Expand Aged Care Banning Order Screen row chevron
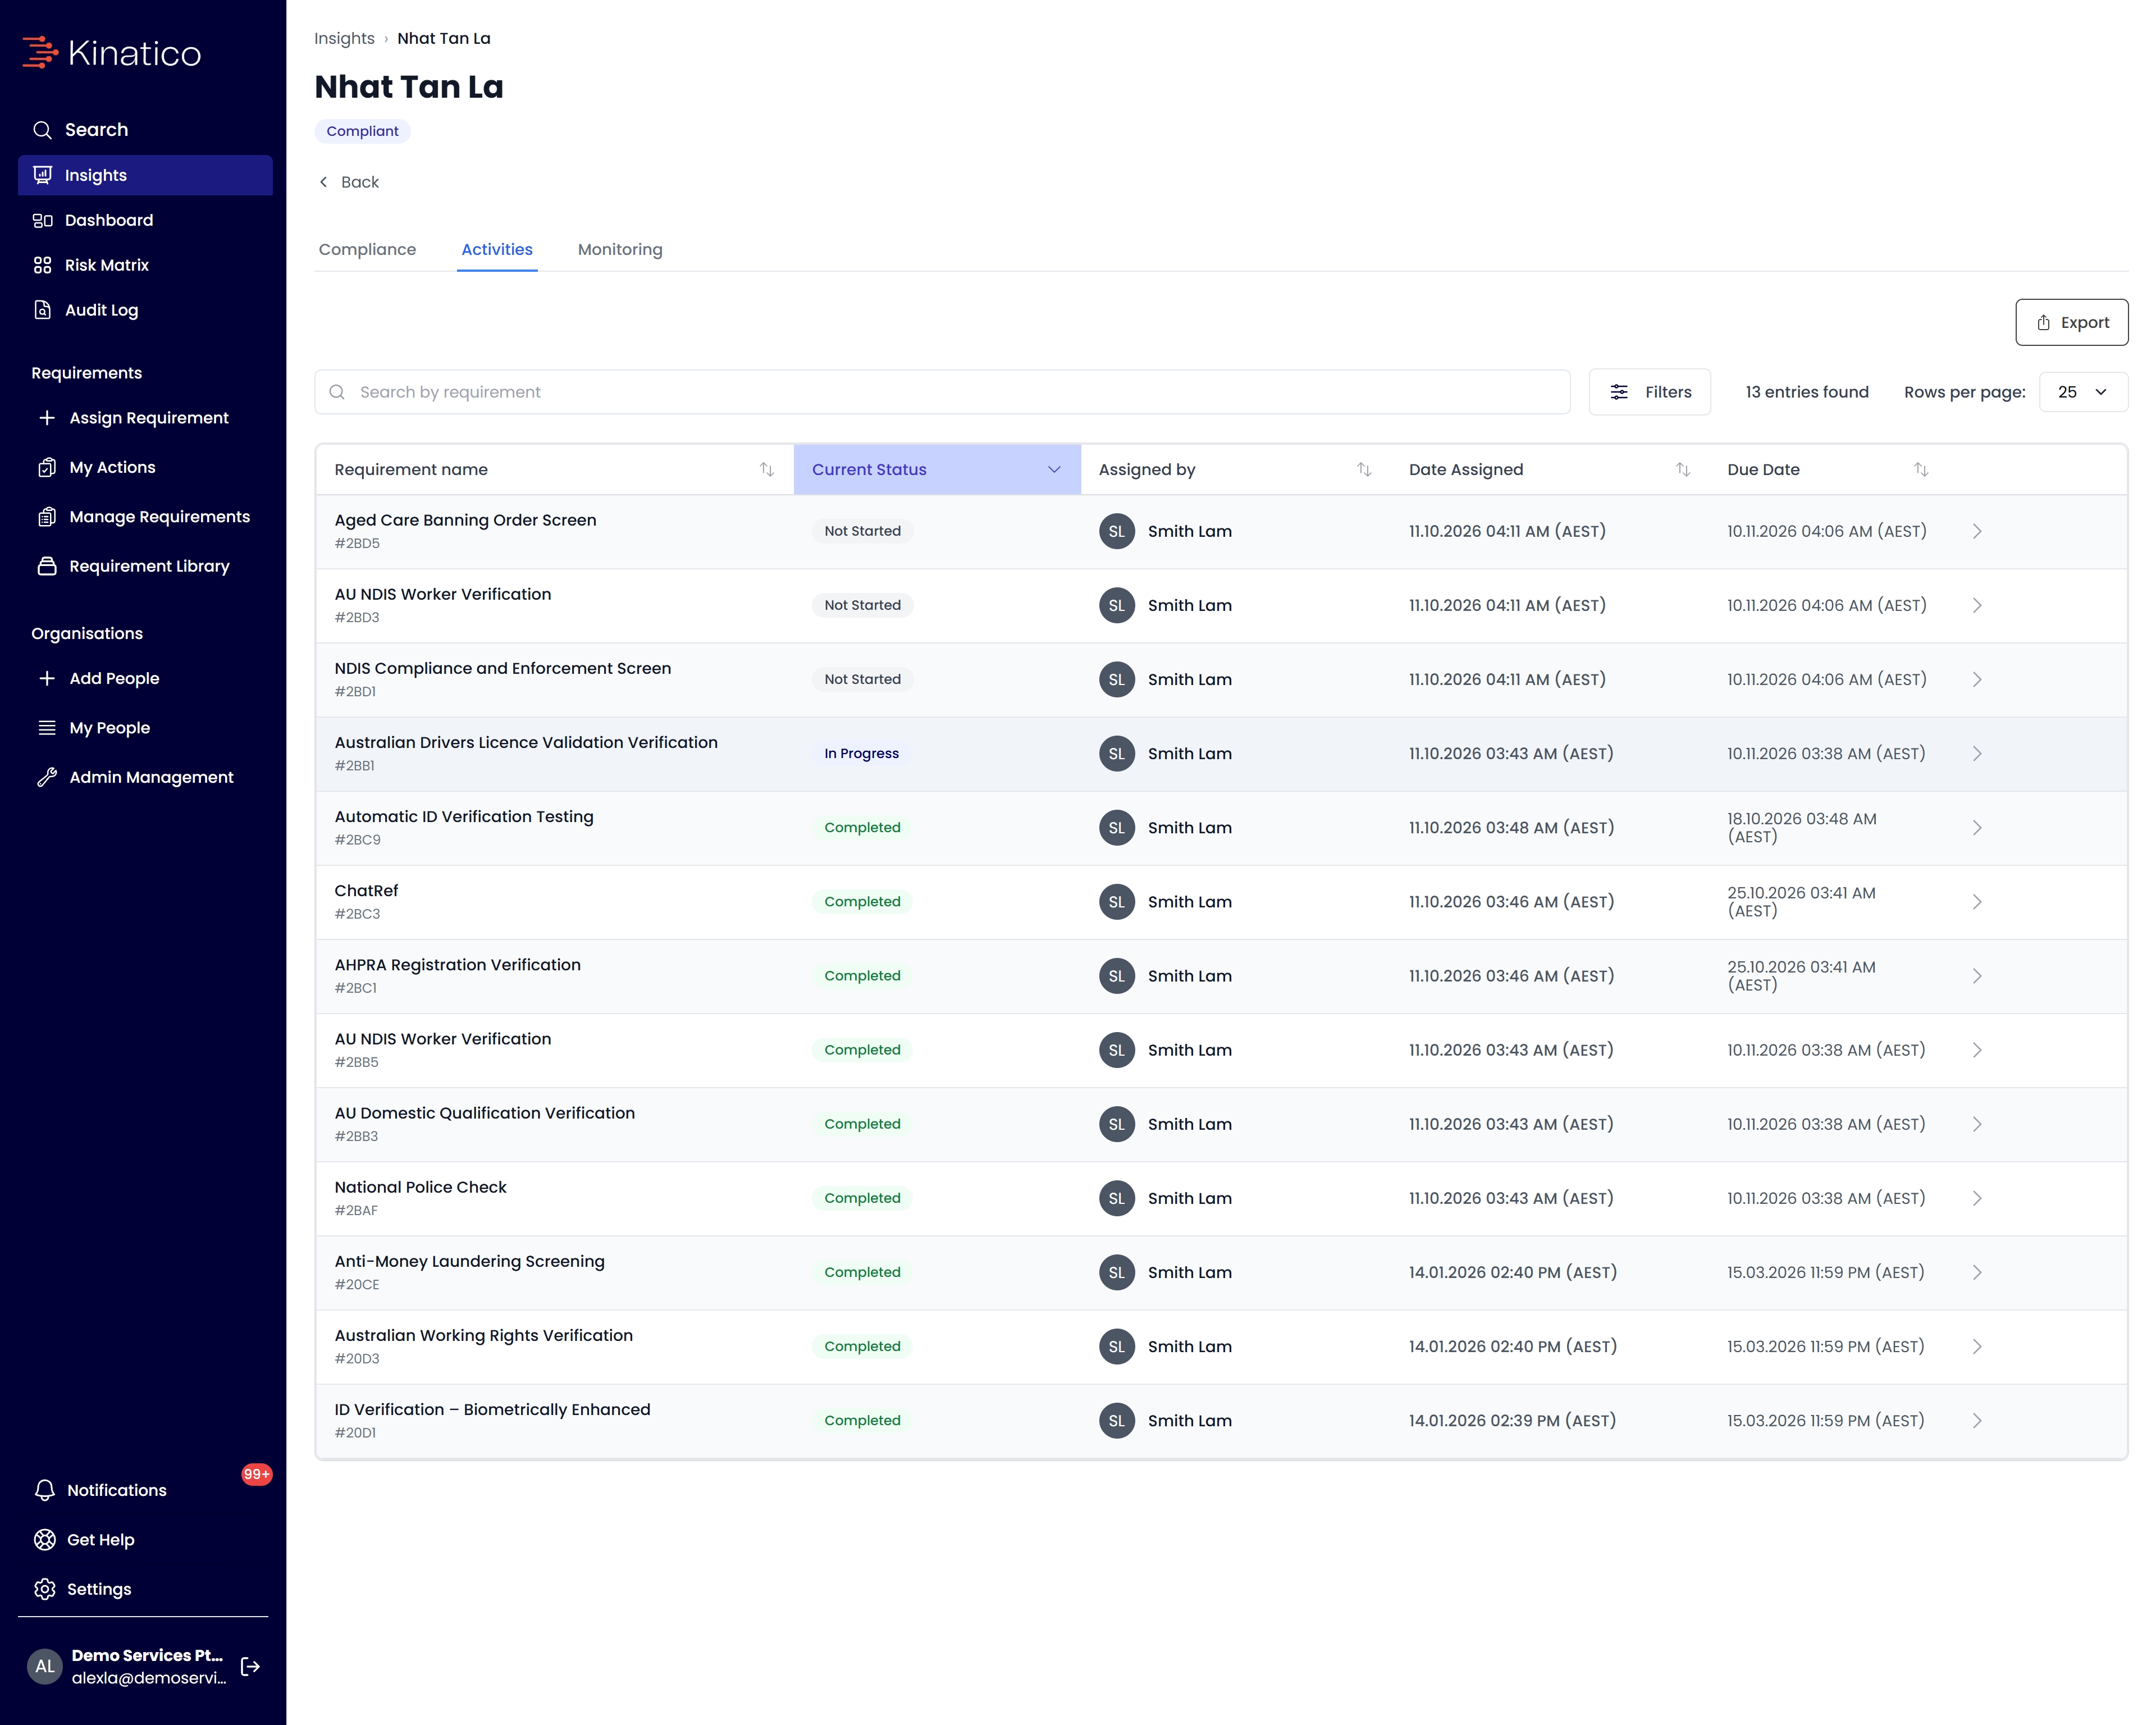 pos(1977,531)
